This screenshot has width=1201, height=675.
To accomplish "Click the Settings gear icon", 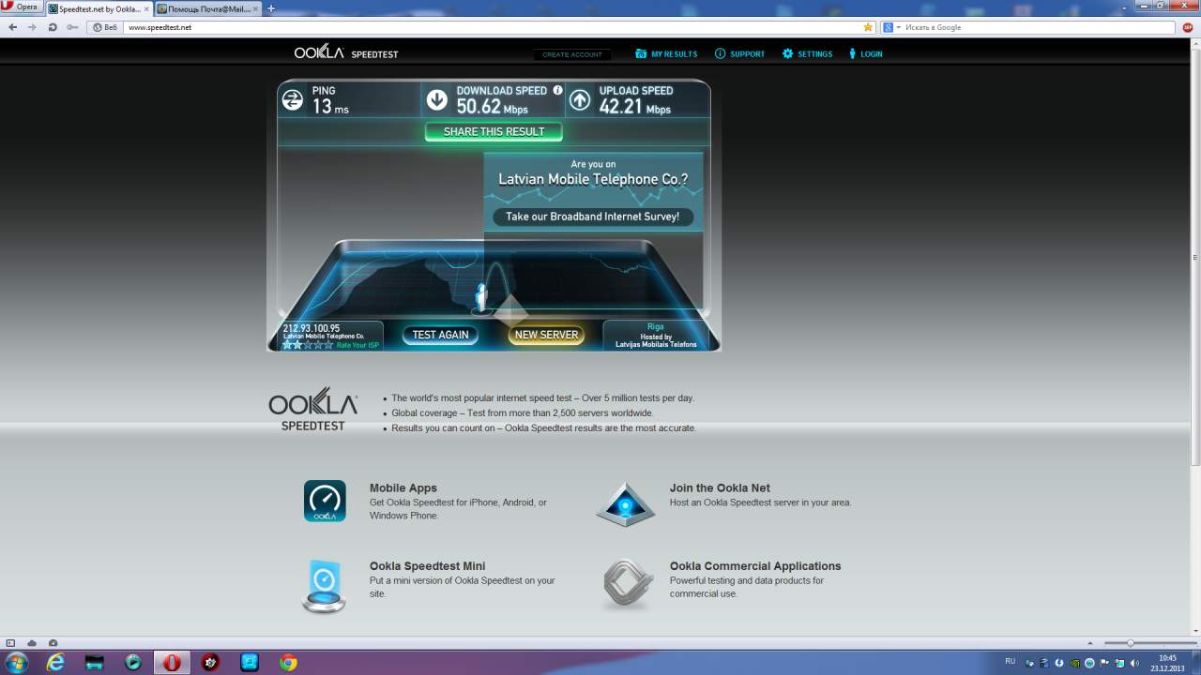I will (x=788, y=54).
